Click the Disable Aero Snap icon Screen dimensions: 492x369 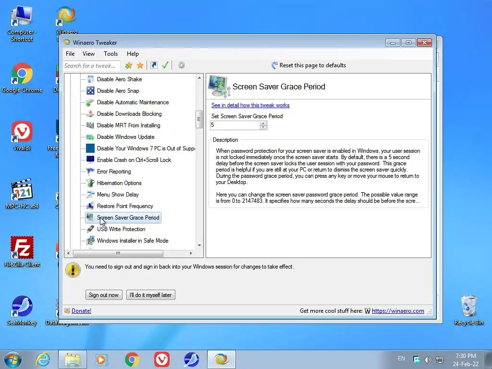[x=90, y=91]
